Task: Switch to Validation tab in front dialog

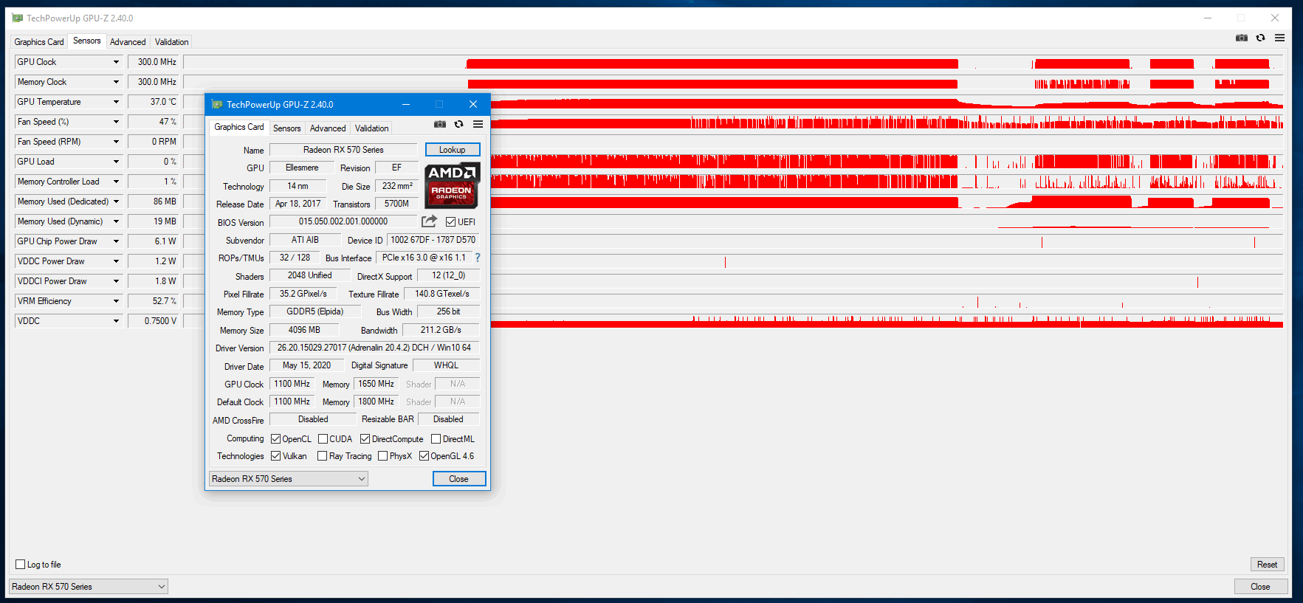Action: click(371, 128)
